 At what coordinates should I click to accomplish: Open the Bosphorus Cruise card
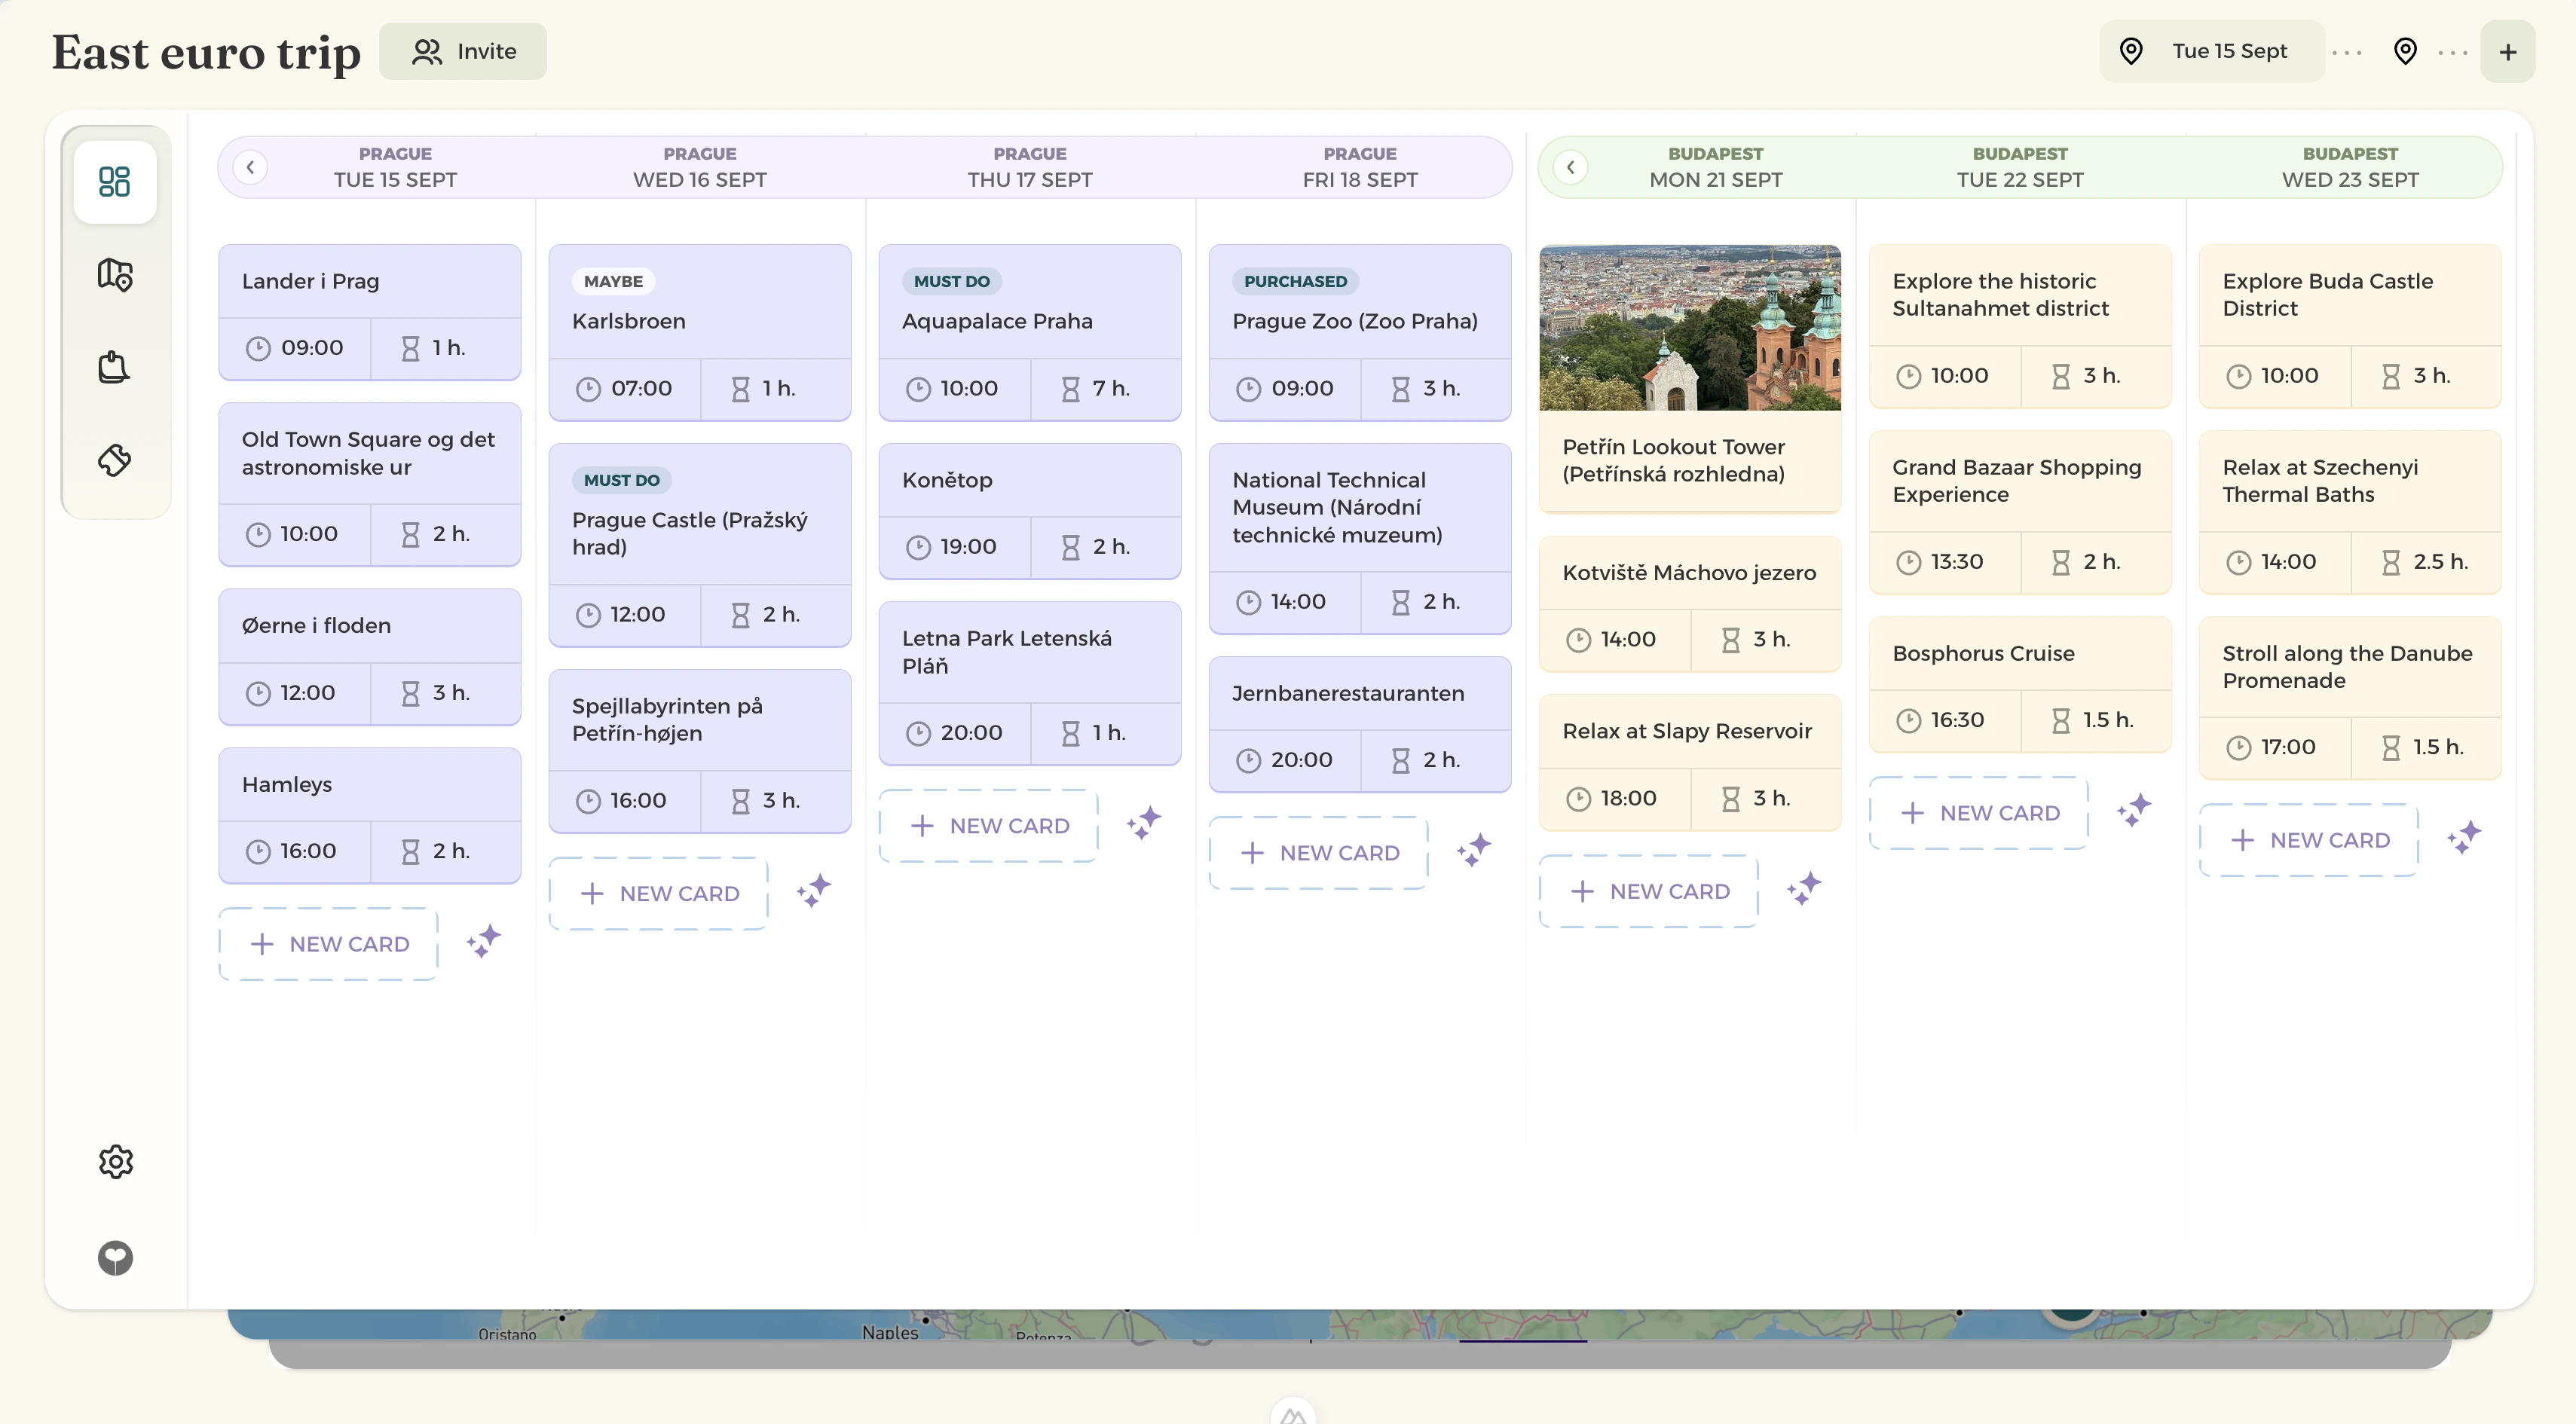2019,684
